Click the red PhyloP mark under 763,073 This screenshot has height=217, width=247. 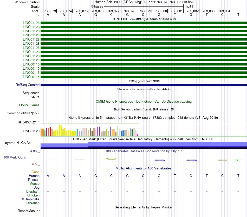48,159
